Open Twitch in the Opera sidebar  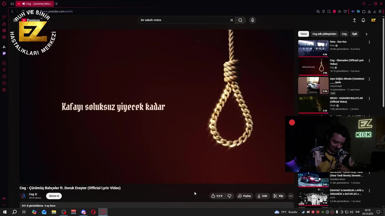(4, 53)
